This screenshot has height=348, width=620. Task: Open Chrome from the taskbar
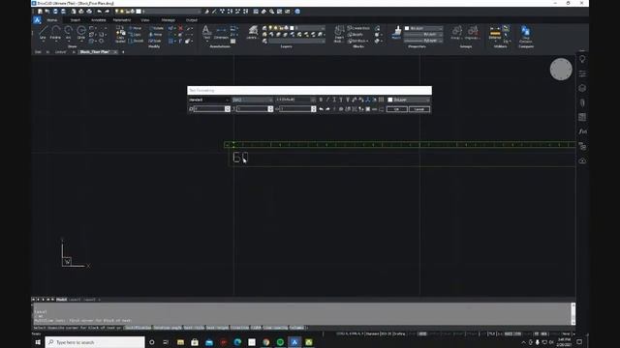click(266, 342)
